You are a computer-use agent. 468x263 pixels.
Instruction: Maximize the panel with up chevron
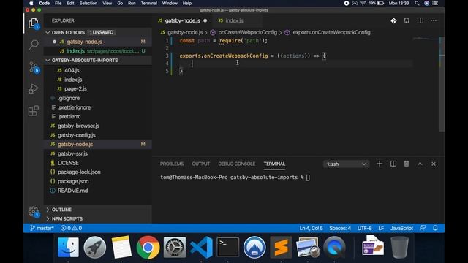pos(420,164)
